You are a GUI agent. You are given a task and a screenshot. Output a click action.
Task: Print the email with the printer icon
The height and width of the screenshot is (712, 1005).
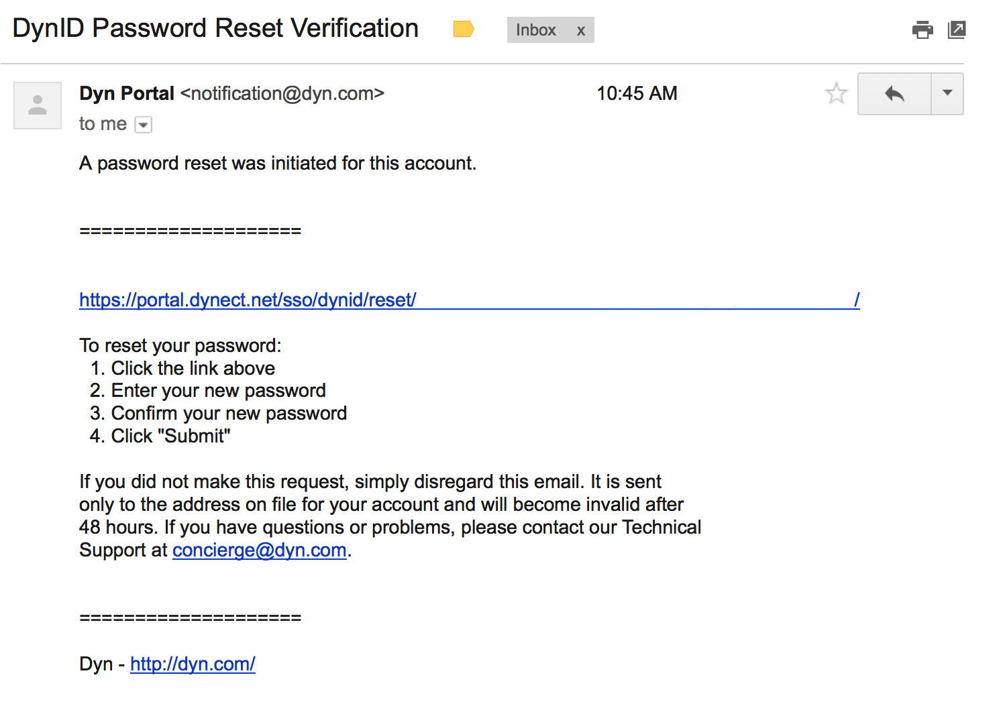(922, 29)
